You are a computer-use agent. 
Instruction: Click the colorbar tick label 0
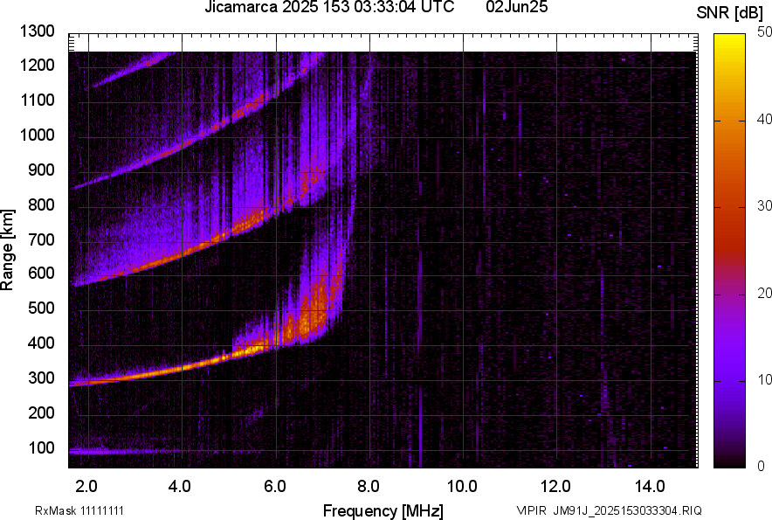click(x=762, y=467)
